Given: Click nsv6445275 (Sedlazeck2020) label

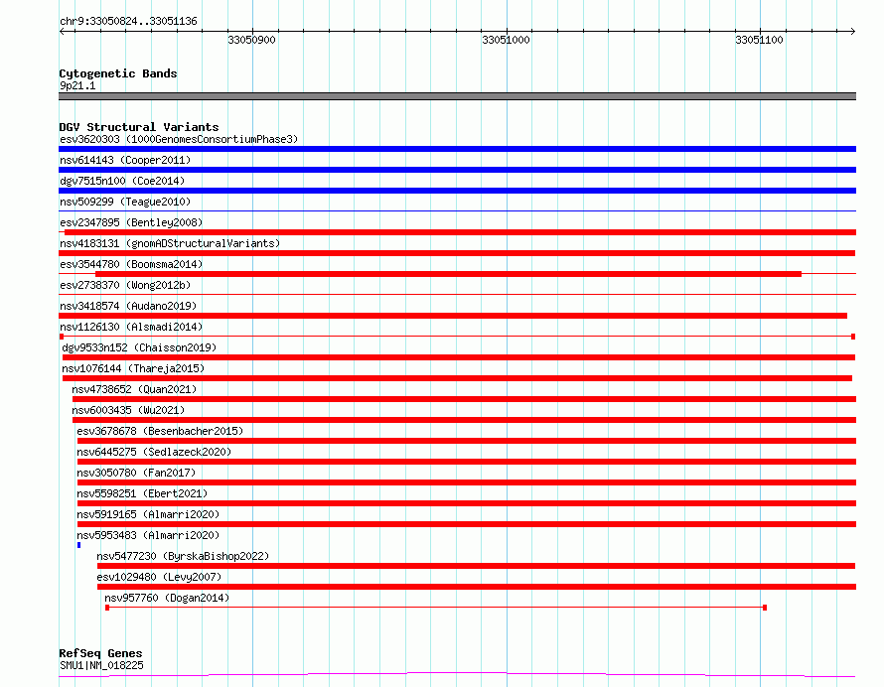Looking at the screenshot, I should (x=154, y=452).
